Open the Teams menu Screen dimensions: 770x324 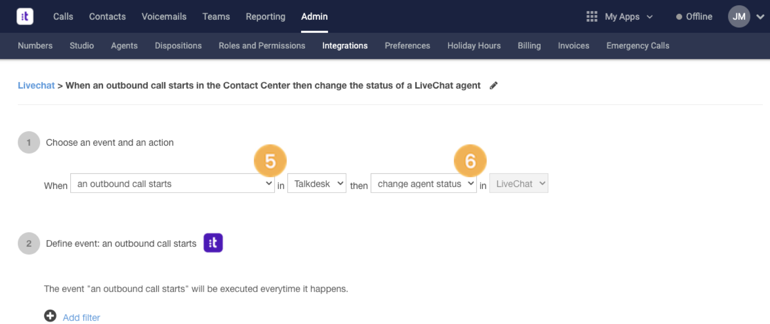tap(216, 17)
